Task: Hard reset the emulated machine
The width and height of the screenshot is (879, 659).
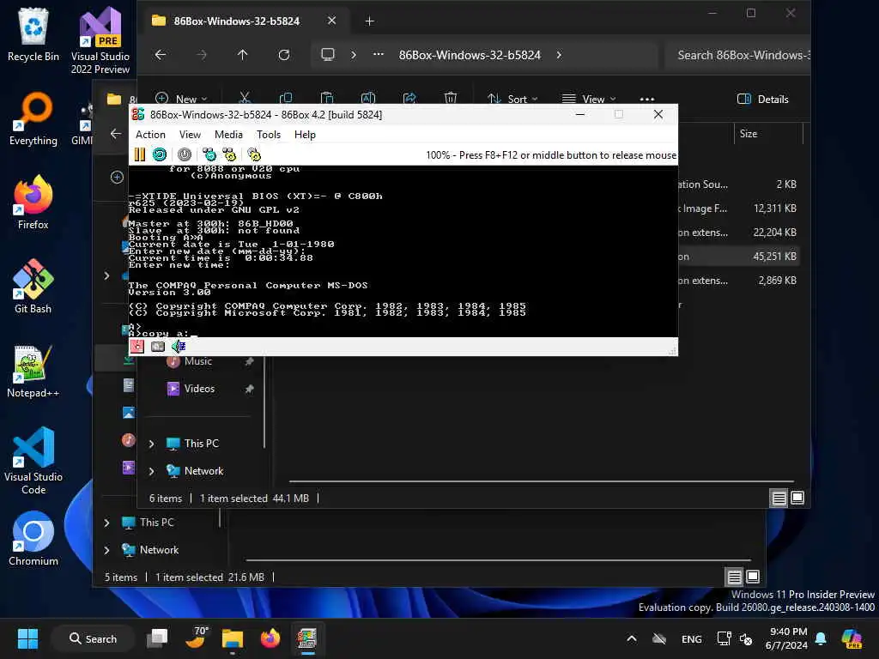Action: click(160, 154)
